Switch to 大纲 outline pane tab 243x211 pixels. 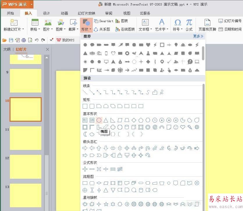pyautogui.click(x=7, y=49)
